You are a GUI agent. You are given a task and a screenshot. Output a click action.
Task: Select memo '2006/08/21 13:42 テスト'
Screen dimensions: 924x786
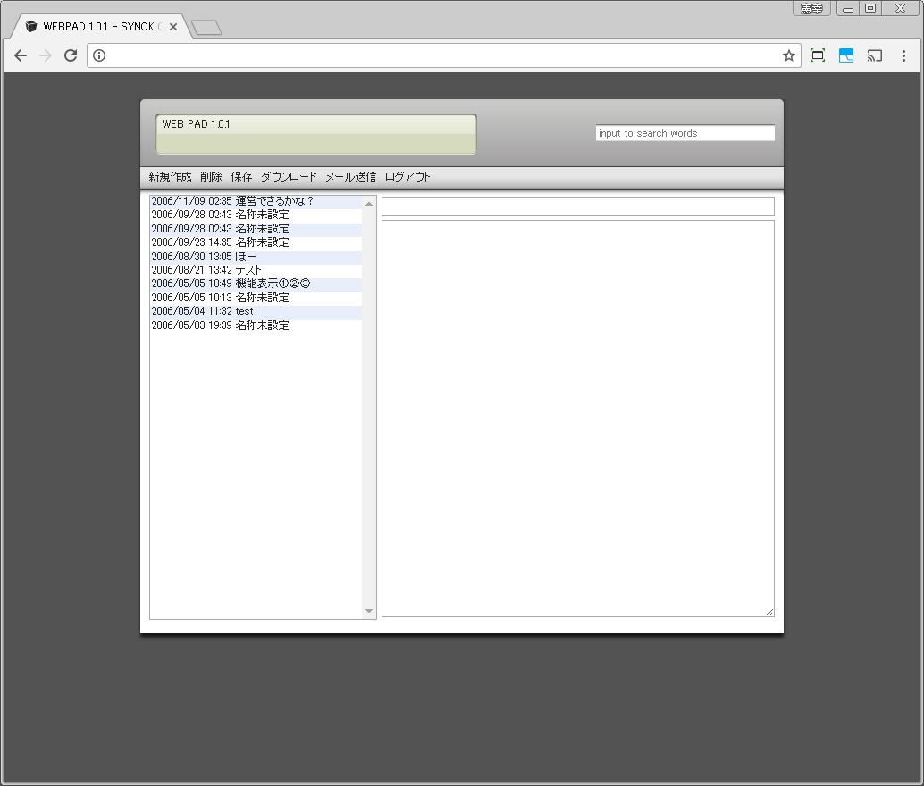256,270
